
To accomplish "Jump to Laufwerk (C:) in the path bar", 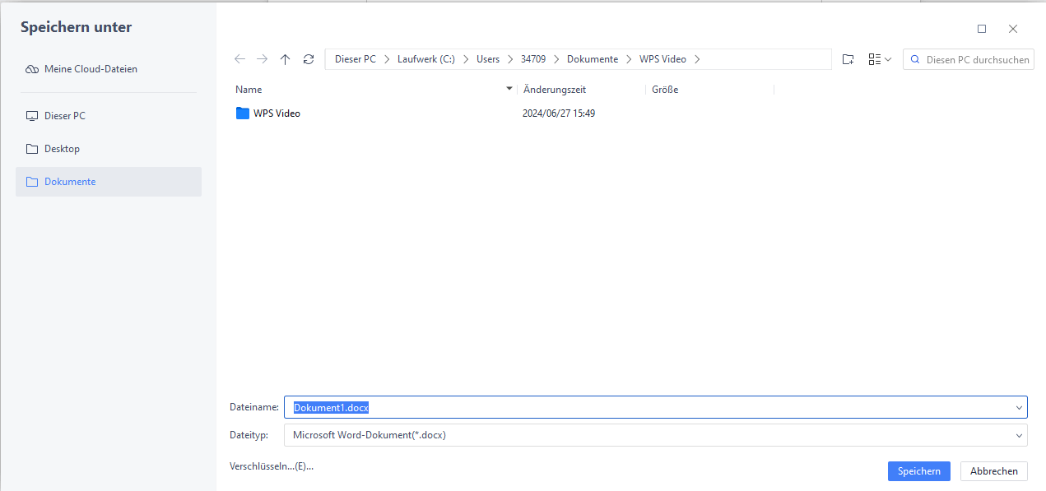I will pos(425,58).
